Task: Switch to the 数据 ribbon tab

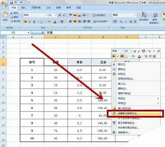Action: click(x=59, y=8)
